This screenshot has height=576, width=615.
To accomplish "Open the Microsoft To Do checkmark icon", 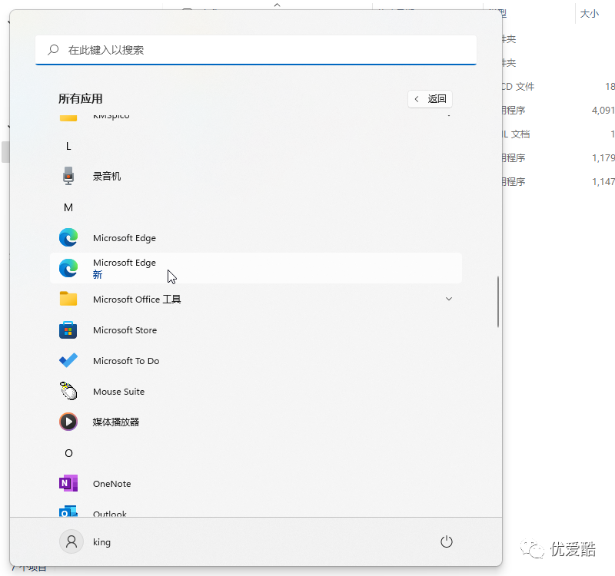I will (68, 360).
